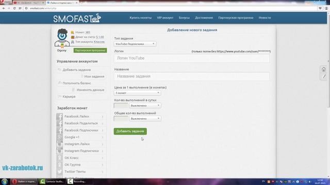Click the volume icon in system tray
The image size is (330, 185).
click(310, 181)
